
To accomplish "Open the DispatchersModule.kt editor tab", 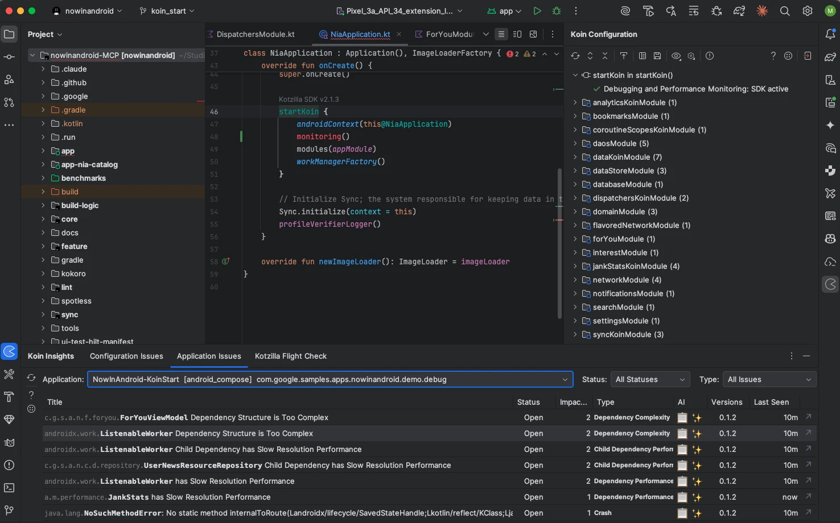I will (x=255, y=34).
